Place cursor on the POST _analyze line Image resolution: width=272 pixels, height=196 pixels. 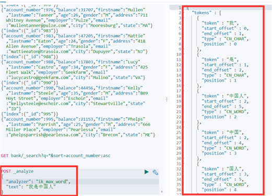click(17, 171)
